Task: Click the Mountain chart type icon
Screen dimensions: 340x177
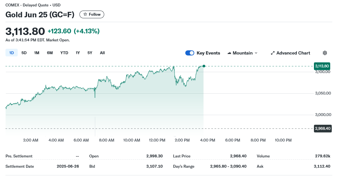Action: coord(229,53)
